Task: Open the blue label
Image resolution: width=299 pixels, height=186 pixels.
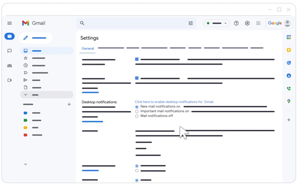Action: tap(32, 113)
